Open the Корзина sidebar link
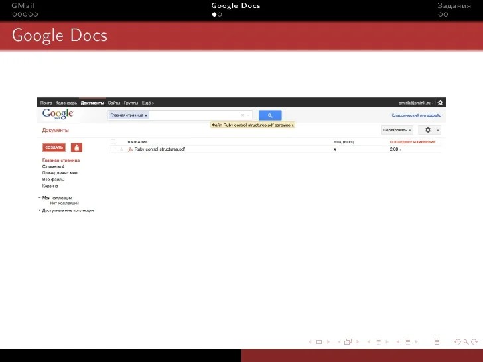 (50, 186)
